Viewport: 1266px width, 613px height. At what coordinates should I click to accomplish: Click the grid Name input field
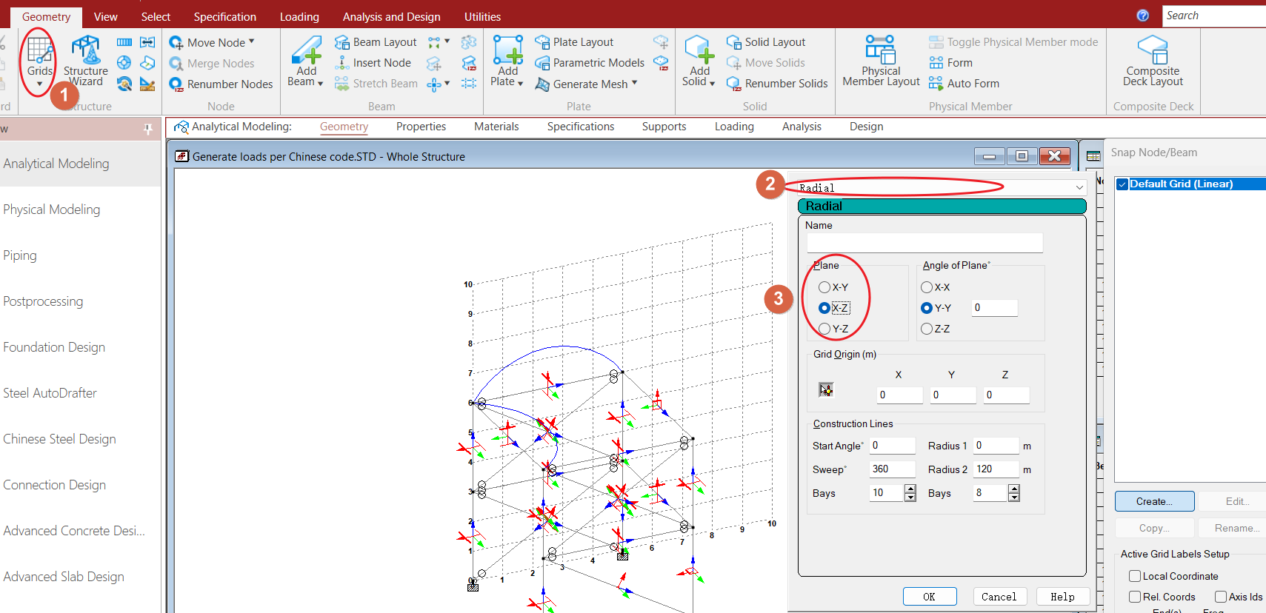point(924,243)
